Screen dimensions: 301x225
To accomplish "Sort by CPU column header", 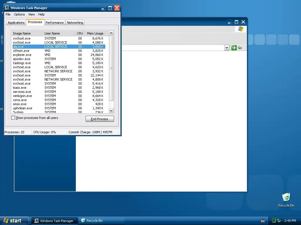I will [x=80, y=33].
